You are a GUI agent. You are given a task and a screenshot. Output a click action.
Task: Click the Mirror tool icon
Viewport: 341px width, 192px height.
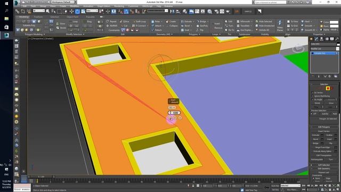(x=172, y=11)
